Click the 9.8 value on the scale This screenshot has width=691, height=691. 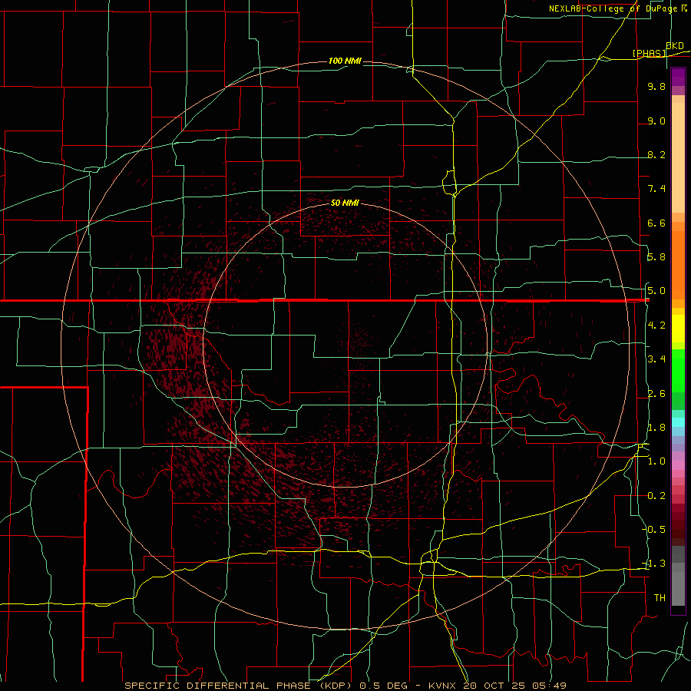(656, 86)
